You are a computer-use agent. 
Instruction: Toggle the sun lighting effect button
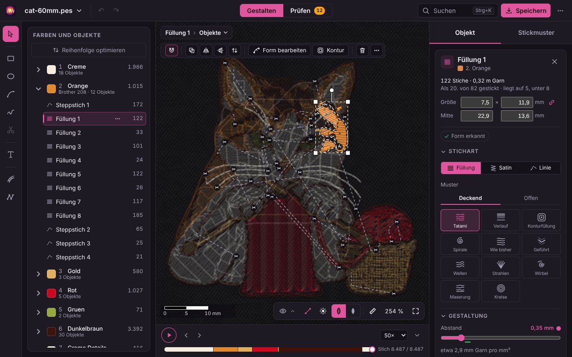tap(323, 311)
